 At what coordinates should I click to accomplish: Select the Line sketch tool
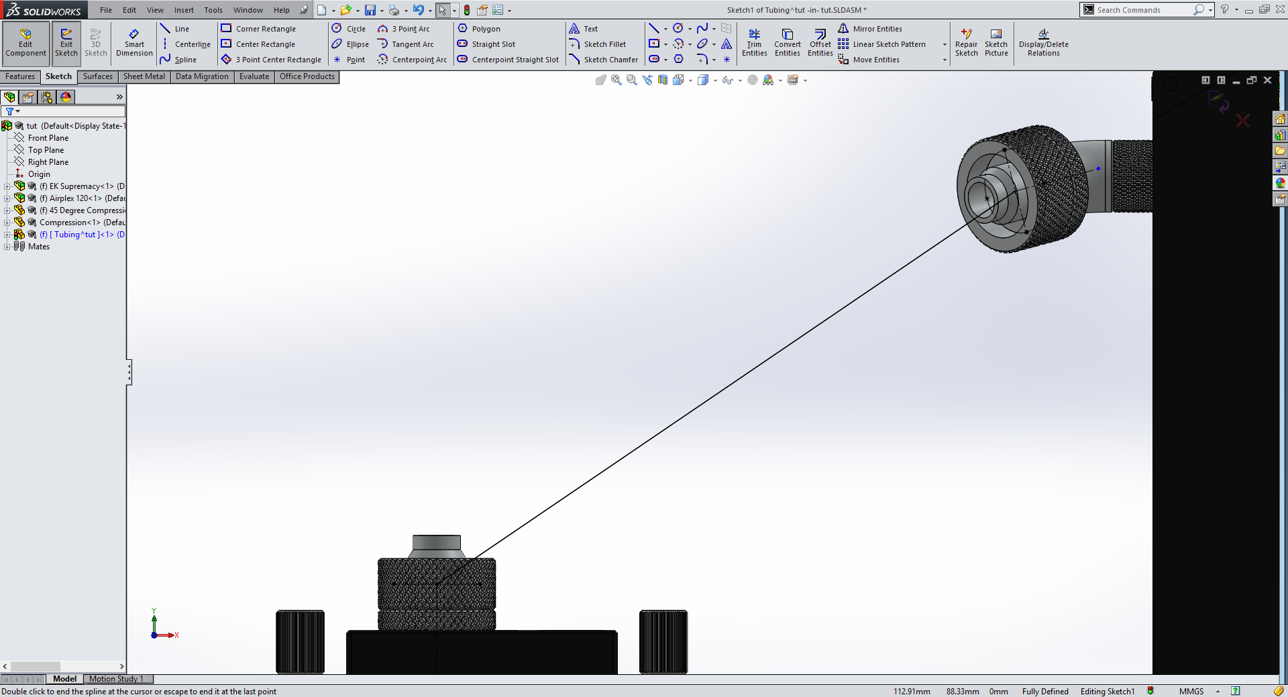[175, 29]
